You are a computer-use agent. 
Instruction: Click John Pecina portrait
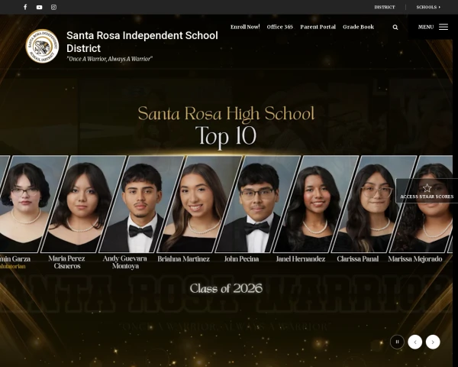[x=258, y=204]
